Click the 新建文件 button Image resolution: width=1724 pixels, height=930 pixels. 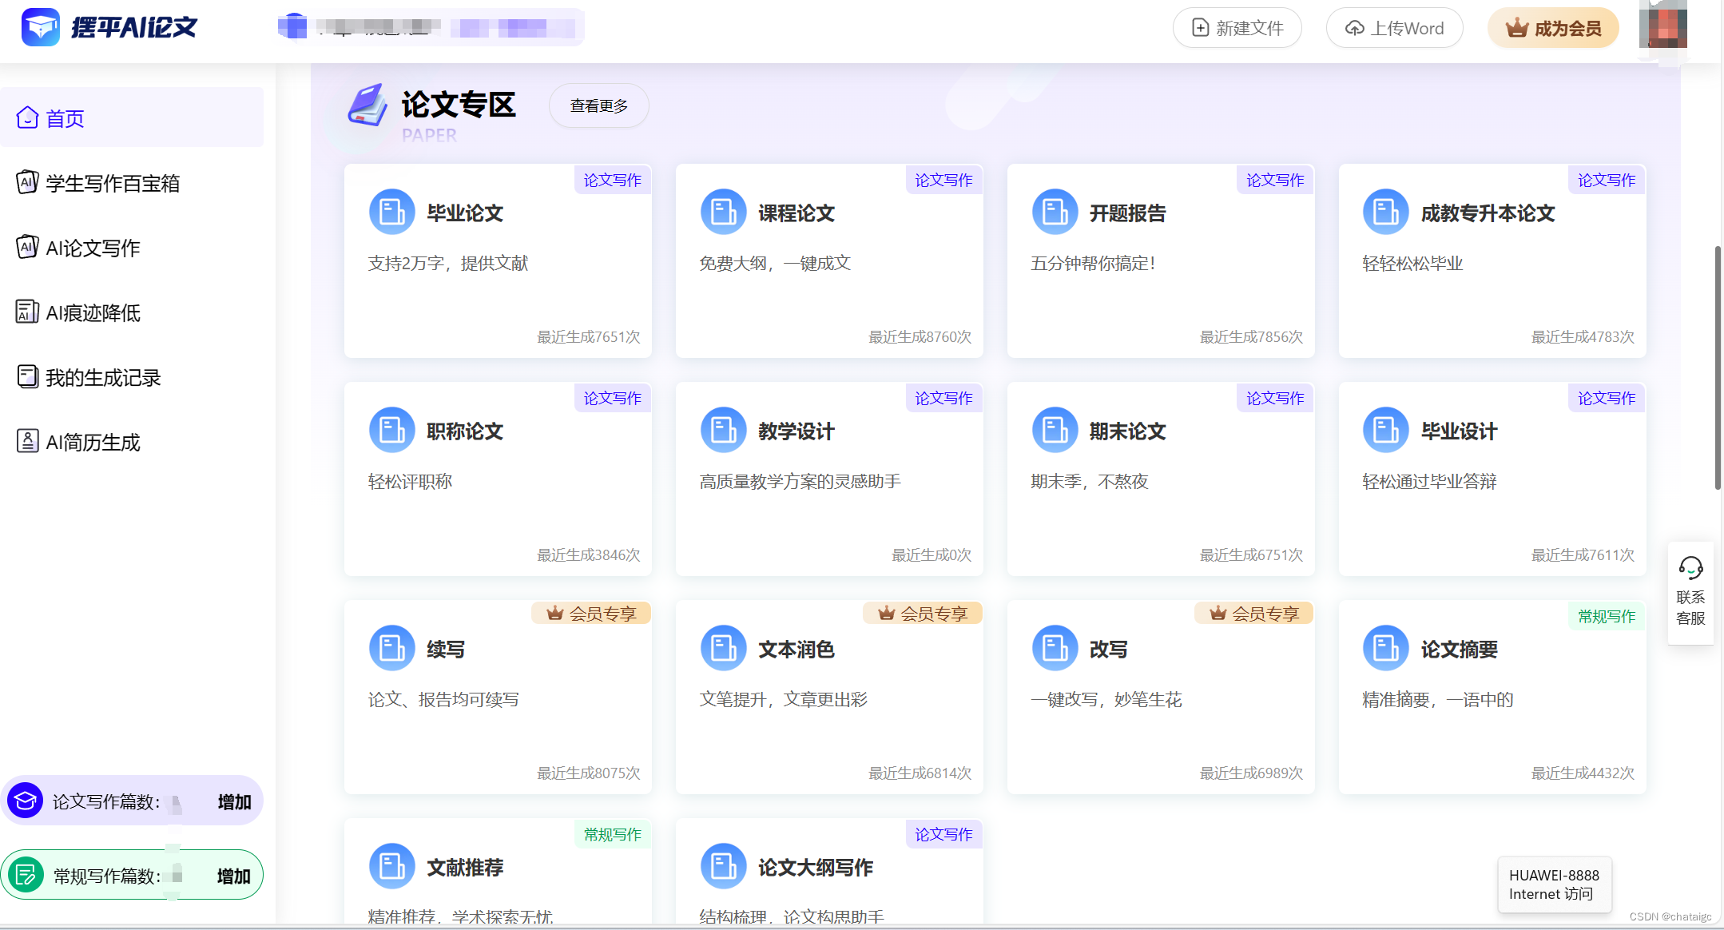point(1237,28)
